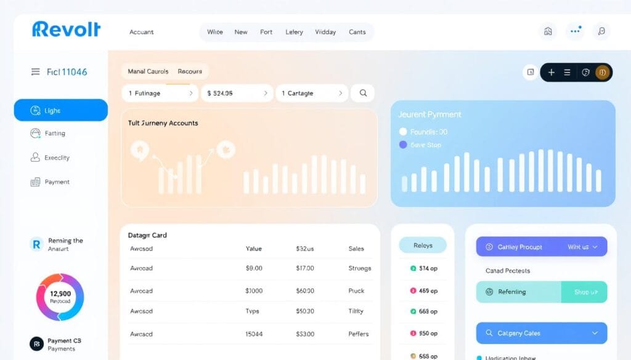Click the Catgany Cales button
This screenshot has height=360, width=631.
click(541, 332)
